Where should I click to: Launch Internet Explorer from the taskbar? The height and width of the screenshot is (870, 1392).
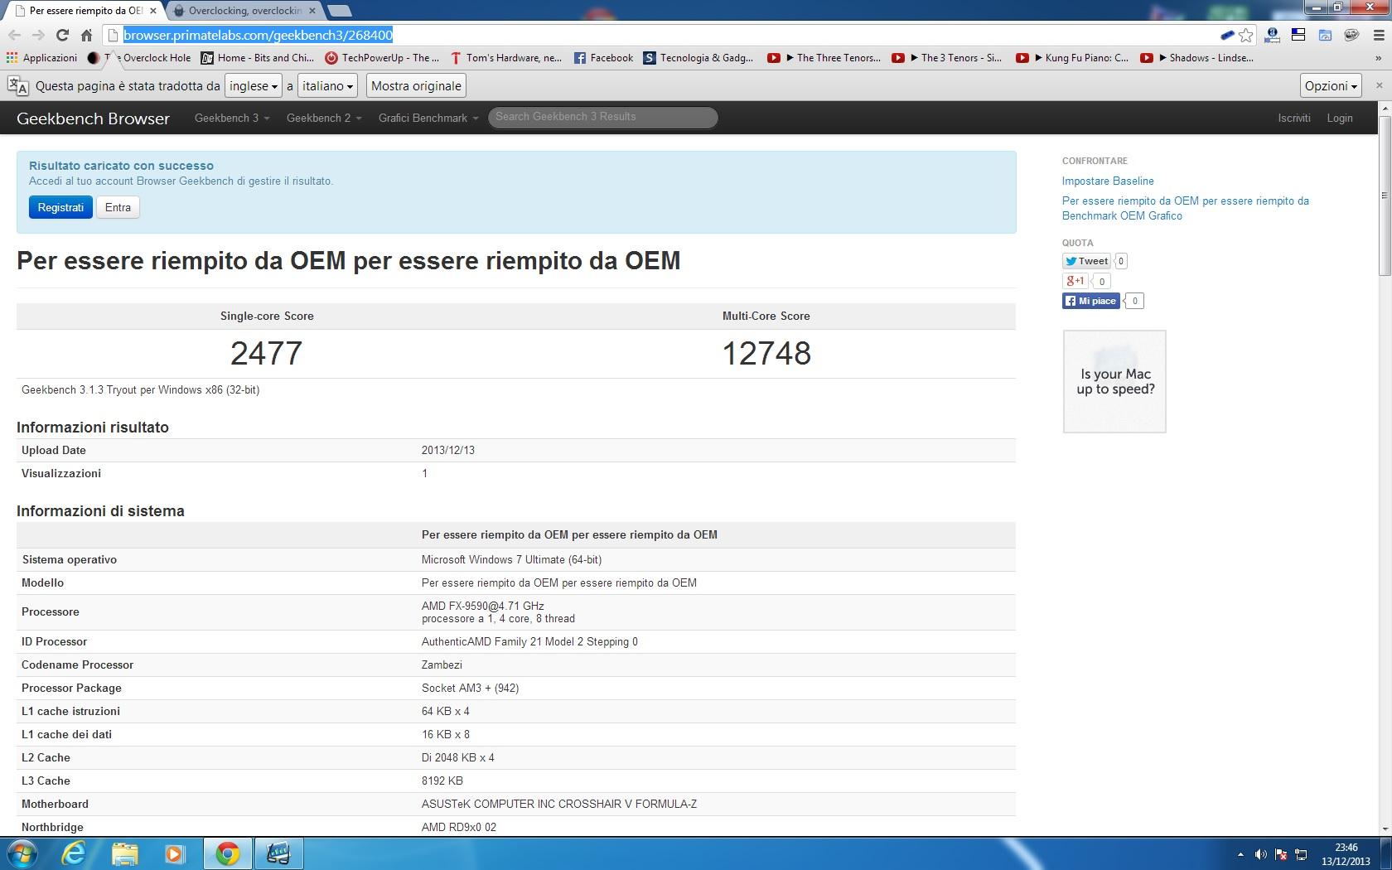[x=74, y=853]
